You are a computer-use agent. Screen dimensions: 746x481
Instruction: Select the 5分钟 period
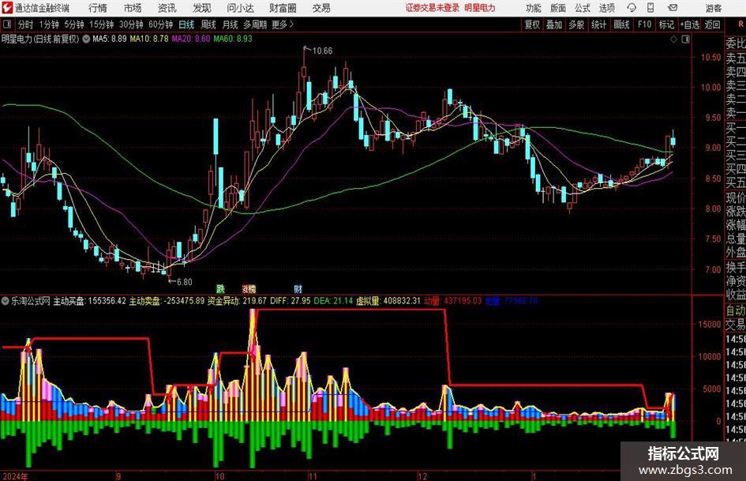73,24
